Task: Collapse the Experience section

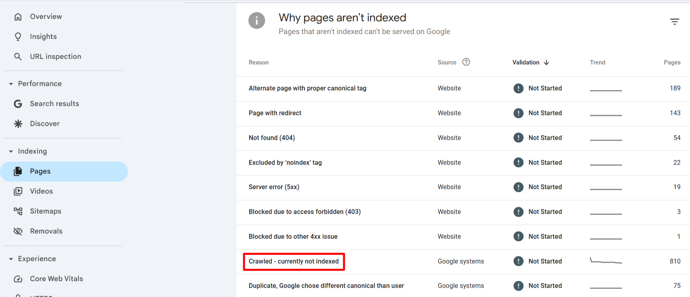Action: pyautogui.click(x=11, y=259)
